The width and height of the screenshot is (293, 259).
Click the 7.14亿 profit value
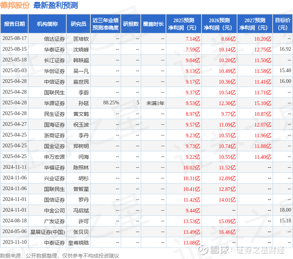coord(193,39)
